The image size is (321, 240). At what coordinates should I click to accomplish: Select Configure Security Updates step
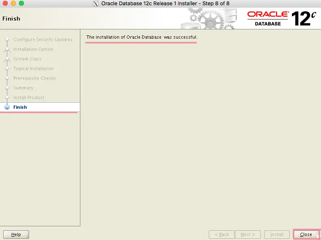(43, 39)
